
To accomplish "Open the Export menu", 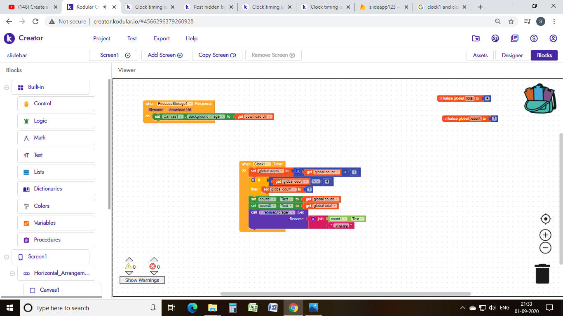I will click(162, 38).
